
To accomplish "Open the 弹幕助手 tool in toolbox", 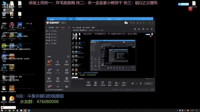I will coord(49,63).
